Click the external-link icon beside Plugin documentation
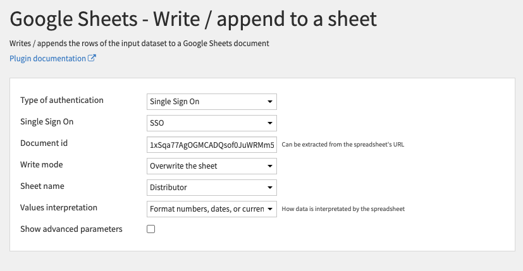The height and width of the screenshot is (271, 523). (x=92, y=58)
